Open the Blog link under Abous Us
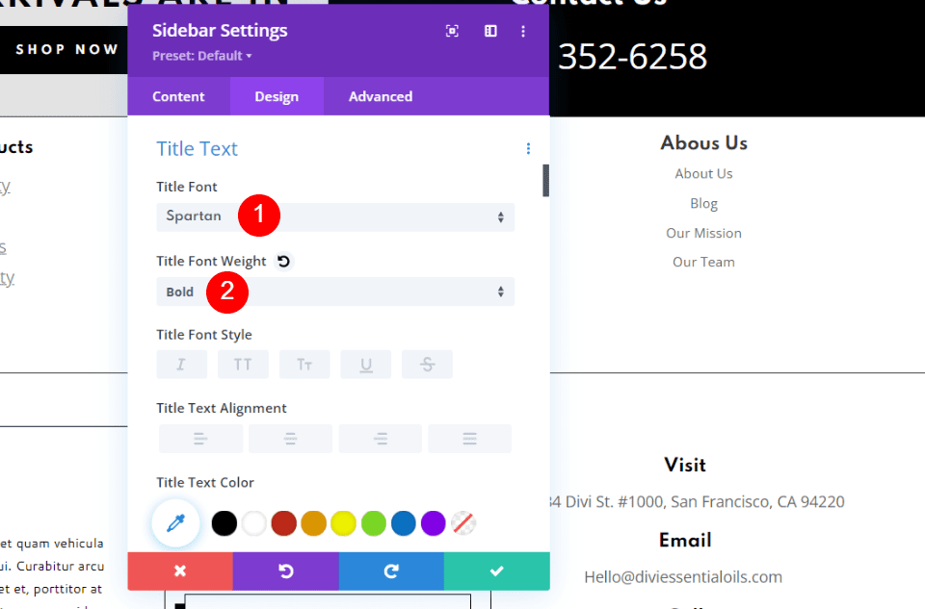The height and width of the screenshot is (609, 925). point(703,203)
